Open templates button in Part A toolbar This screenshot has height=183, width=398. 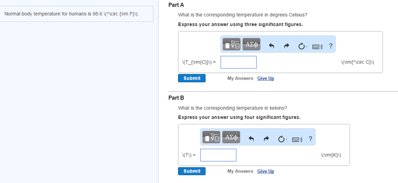click(231, 44)
